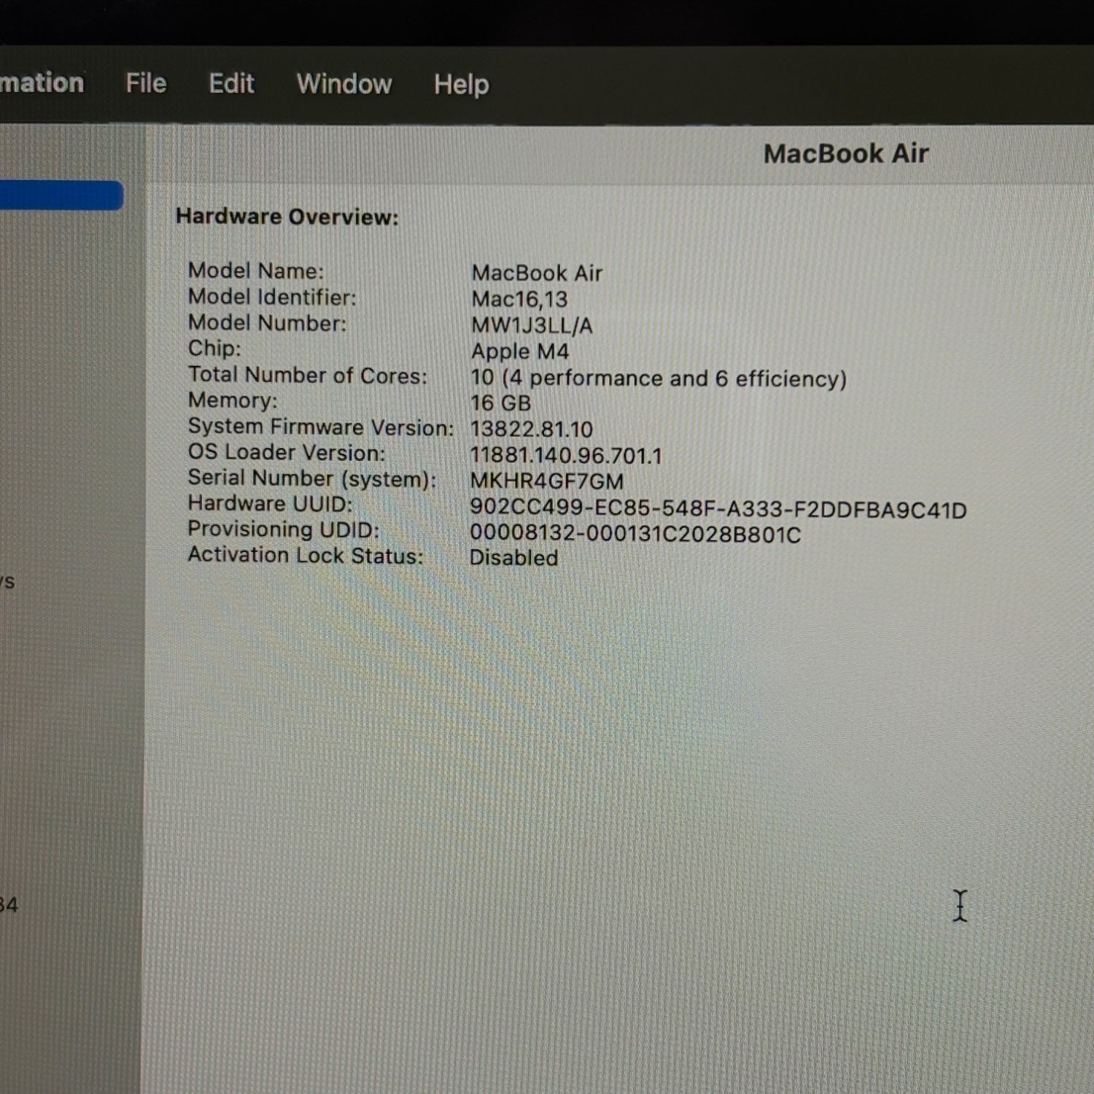
Task: Select the UUID value starting 902CC499
Action: click(x=718, y=509)
